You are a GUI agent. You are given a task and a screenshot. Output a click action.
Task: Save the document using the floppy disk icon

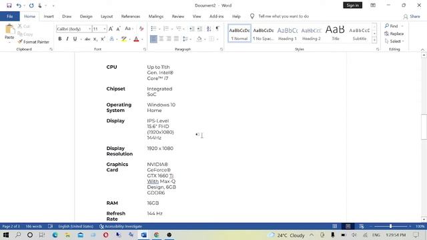[x=9, y=5]
